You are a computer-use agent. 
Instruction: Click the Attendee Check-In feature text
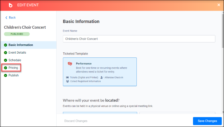(114, 78)
